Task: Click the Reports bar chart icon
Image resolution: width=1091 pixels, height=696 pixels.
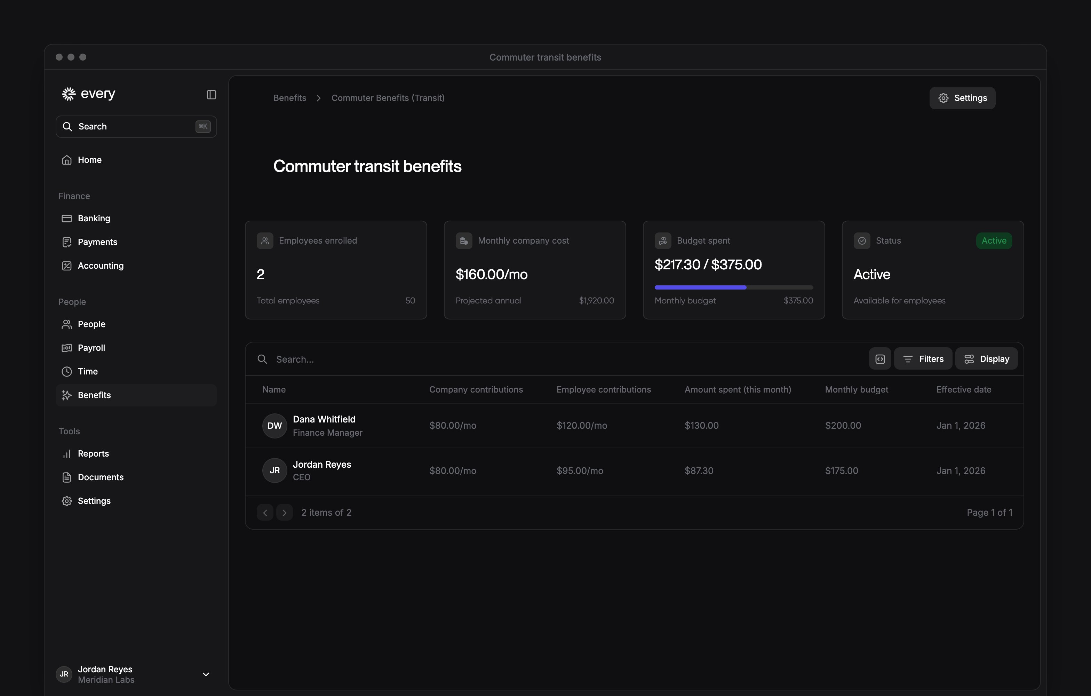Action: [x=66, y=453]
